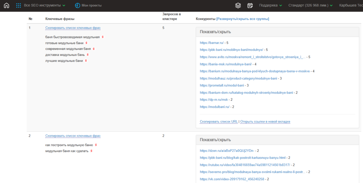Click Yandex icon next to современная модульная баня
The height and width of the screenshot is (183, 363).
click(94, 49)
